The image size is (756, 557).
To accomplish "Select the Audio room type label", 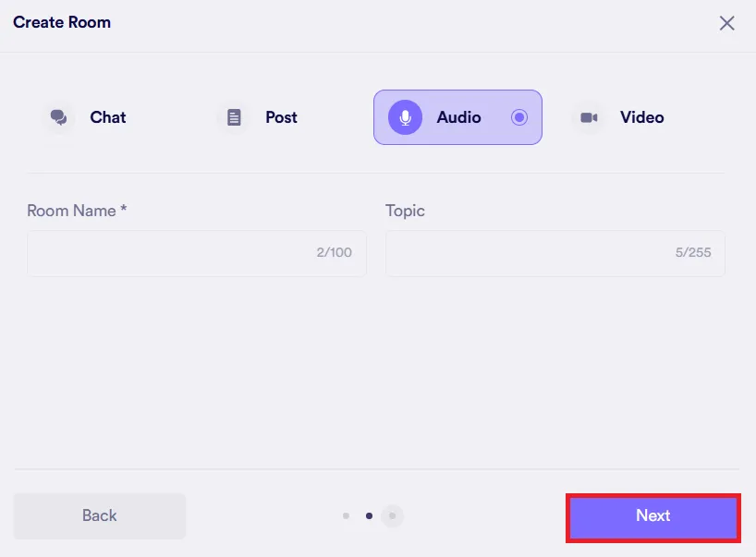I will (458, 117).
